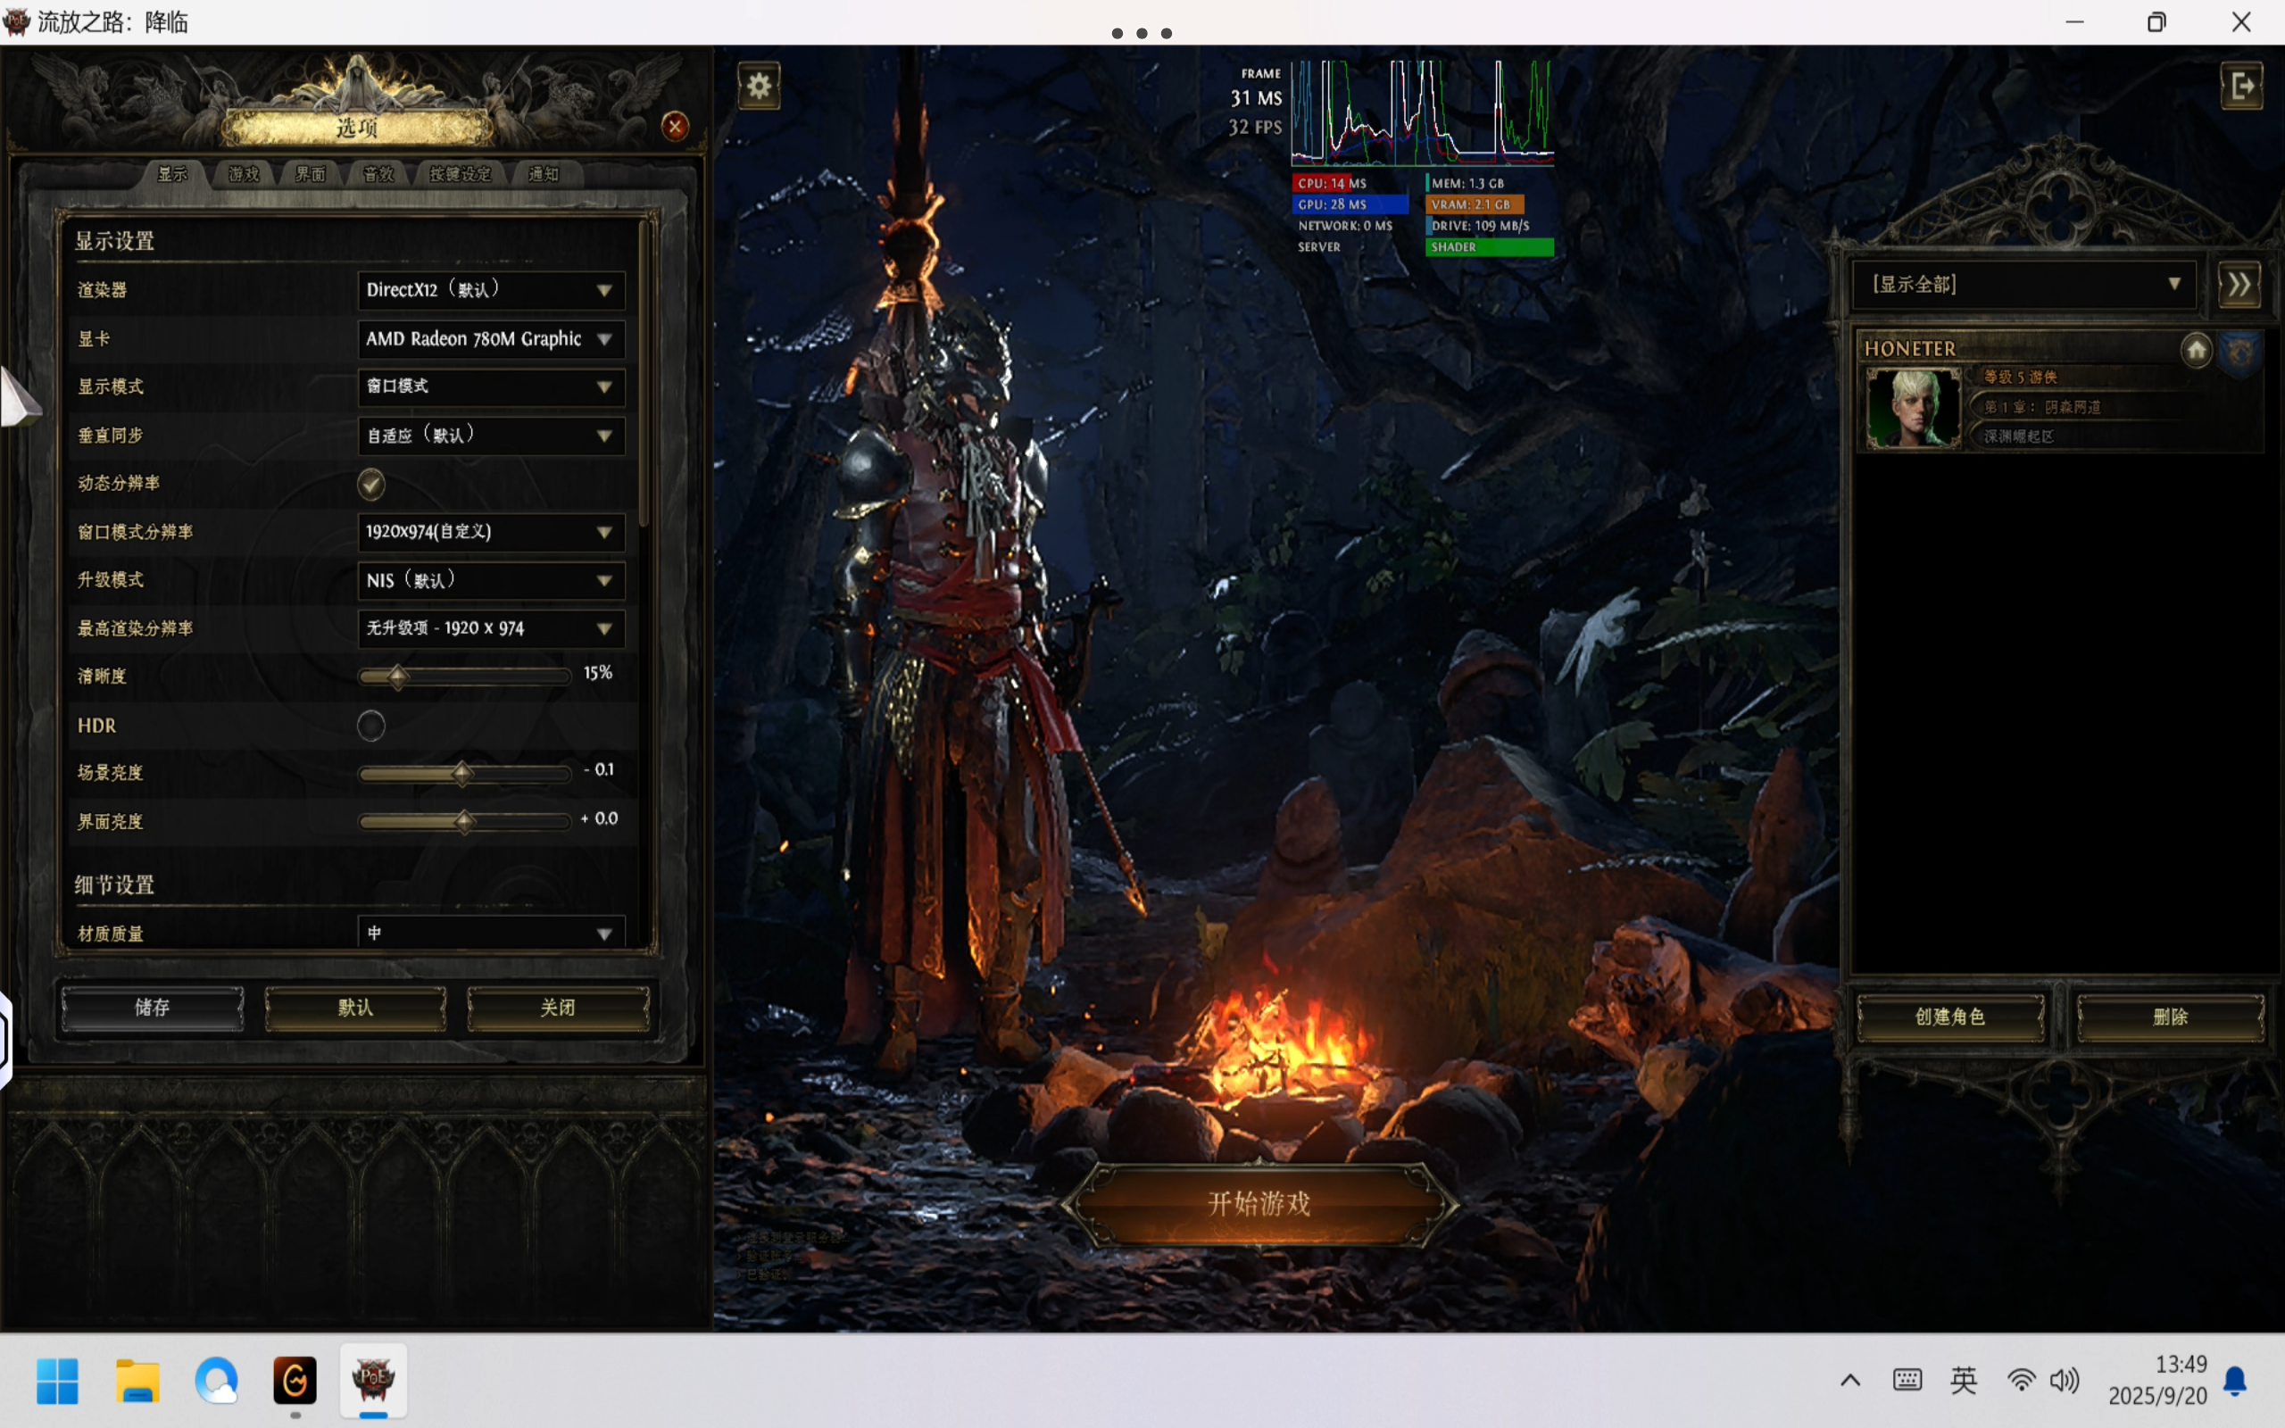Switch to the 显示 tab
The height and width of the screenshot is (1428, 2285).
tap(172, 174)
